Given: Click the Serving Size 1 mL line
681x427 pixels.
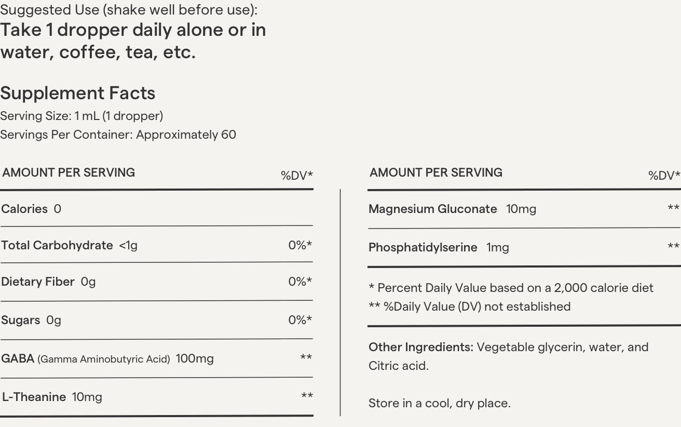Looking at the screenshot, I should [x=81, y=116].
